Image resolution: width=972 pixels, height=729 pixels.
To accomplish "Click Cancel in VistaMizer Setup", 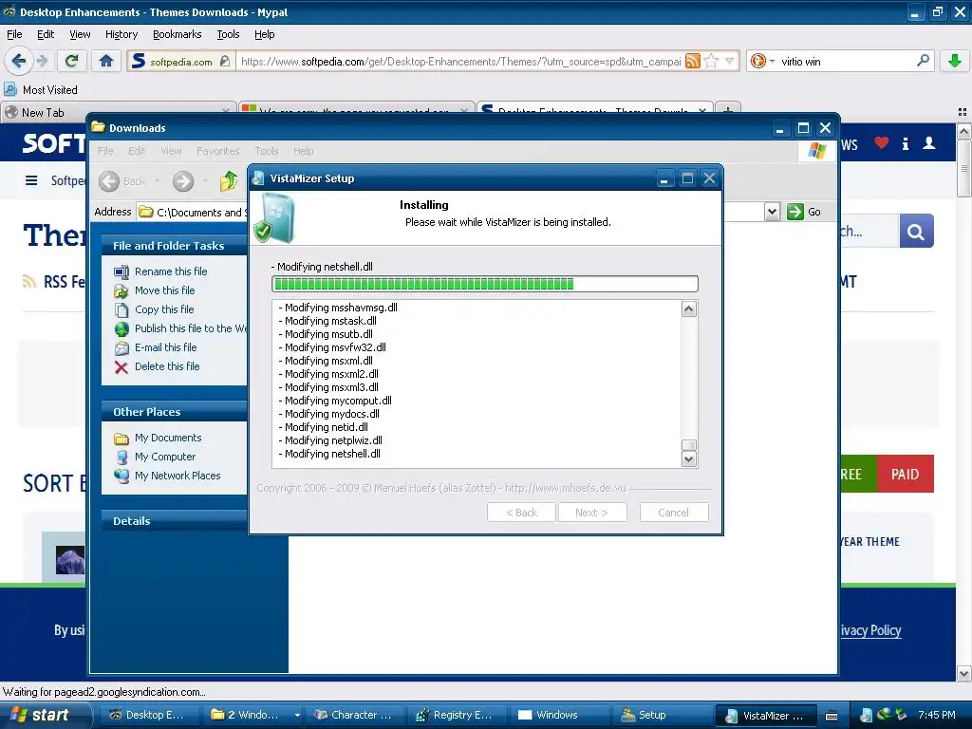I will click(674, 512).
